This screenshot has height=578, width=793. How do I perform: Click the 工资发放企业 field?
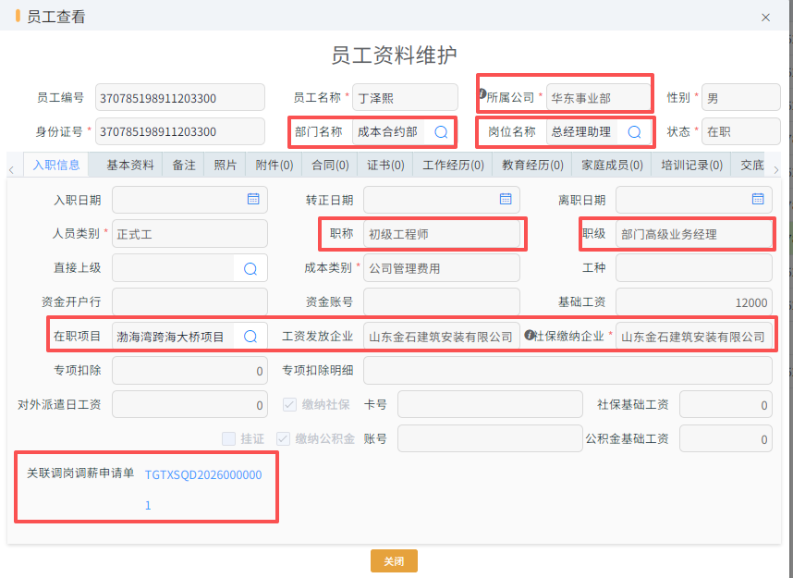coord(442,336)
